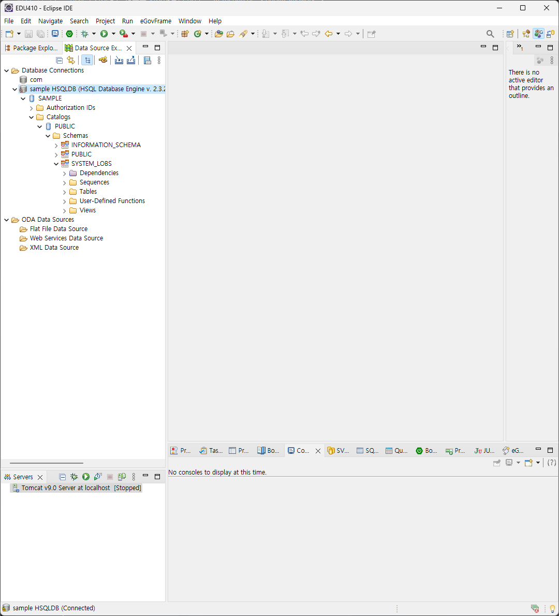Image resolution: width=559 pixels, height=616 pixels.
Task: Select the XML Data Source item
Action: coord(49,248)
